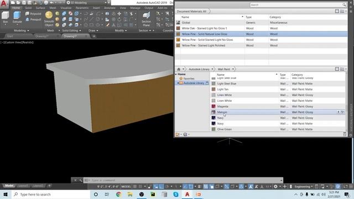Viewport: 354px width, 199px height.
Task: Activate the Extrude tool
Action: tap(17, 17)
